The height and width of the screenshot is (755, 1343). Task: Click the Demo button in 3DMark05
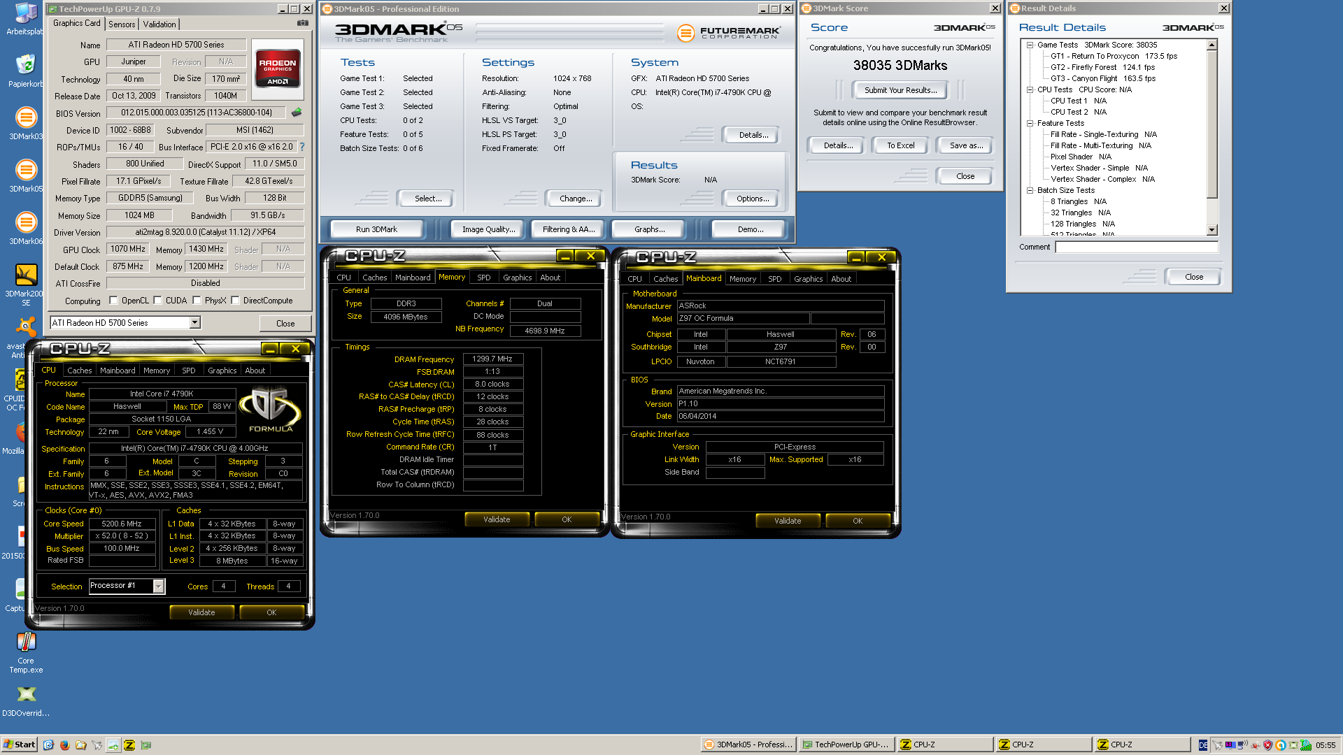[750, 229]
